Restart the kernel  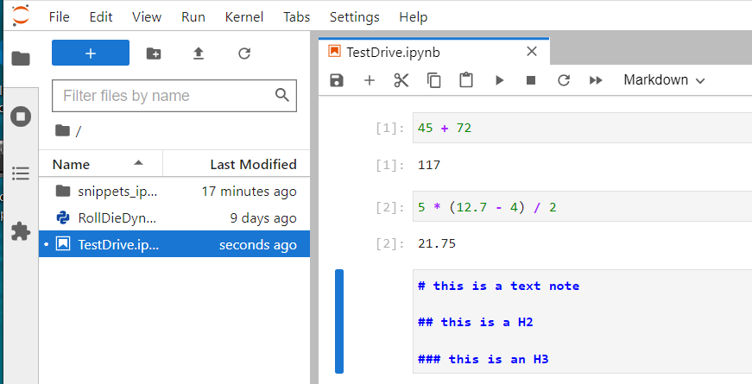tap(564, 80)
